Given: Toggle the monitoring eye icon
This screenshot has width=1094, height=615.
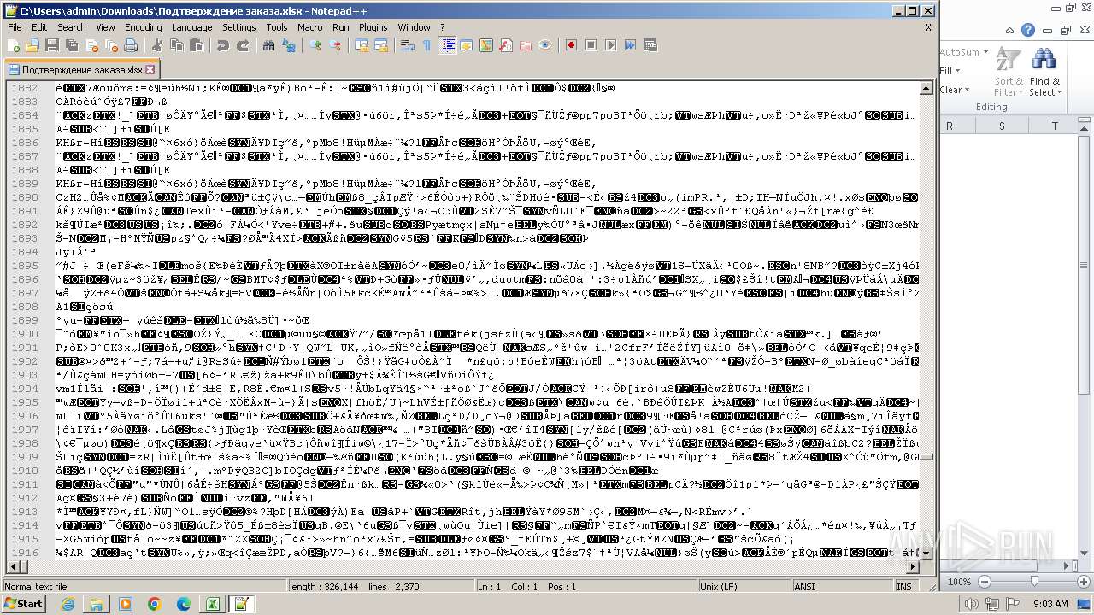Looking at the screenshot, I should coord(546,45).
